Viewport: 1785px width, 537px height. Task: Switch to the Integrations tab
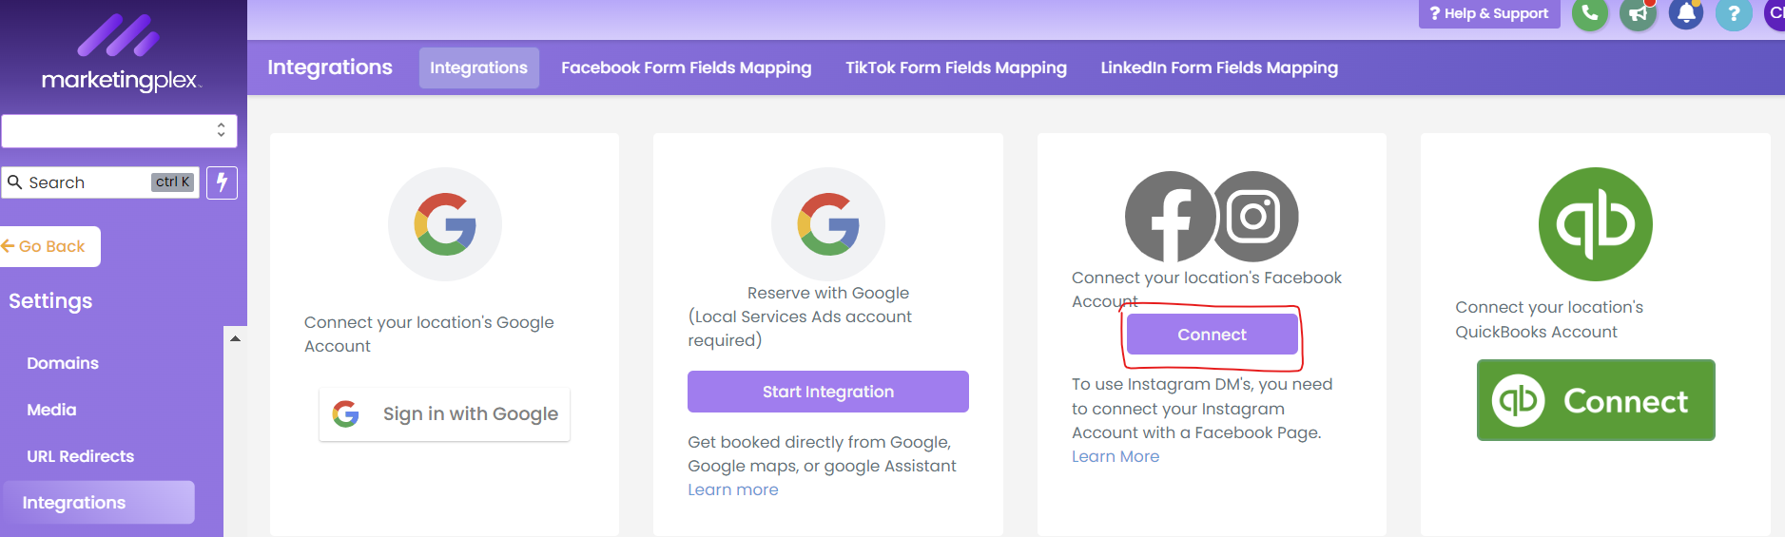click(478, 67)
